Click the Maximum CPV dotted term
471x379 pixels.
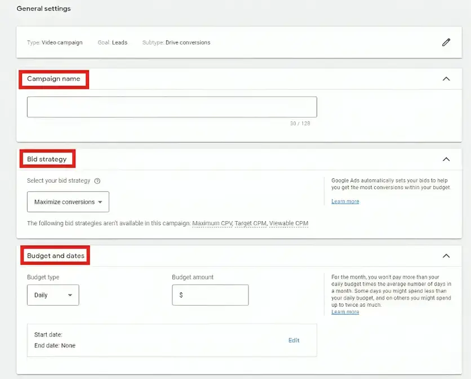[212, 223]
